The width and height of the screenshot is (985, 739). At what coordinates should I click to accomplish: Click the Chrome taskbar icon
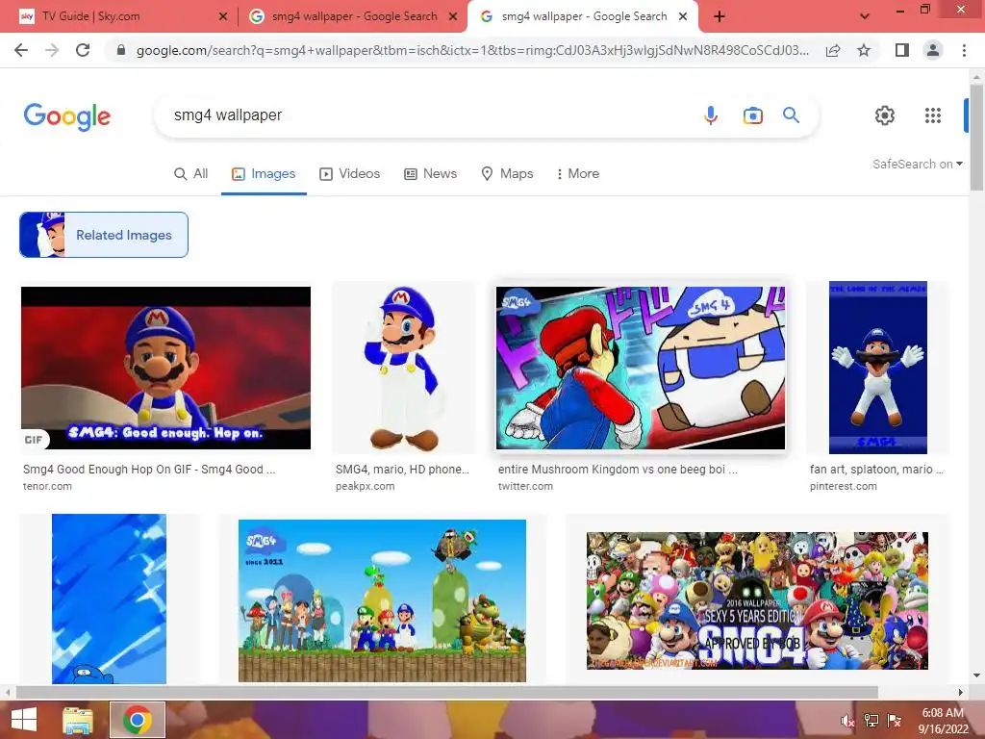tap(138, 720)
